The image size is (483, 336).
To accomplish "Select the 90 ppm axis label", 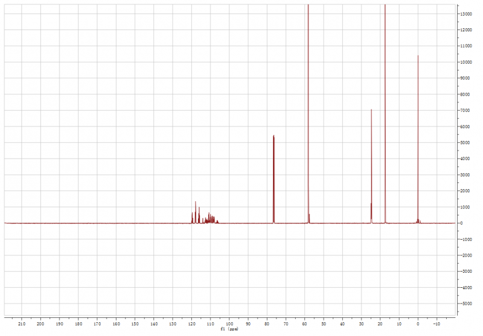I will click(248, 324).
